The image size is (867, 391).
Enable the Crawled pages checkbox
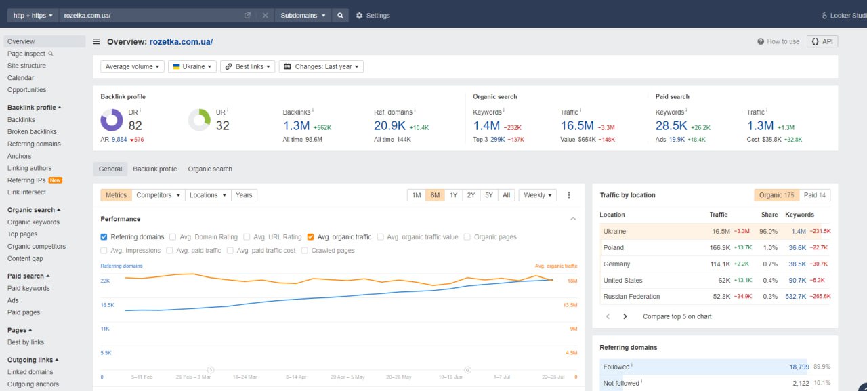coord(305,250)
